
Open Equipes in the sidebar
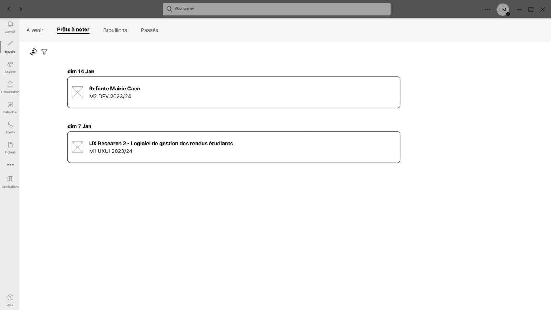[x=10, y=65]
